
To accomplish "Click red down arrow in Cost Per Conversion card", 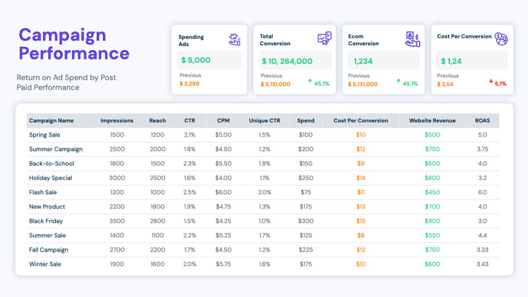I will [x=491, y=81].
